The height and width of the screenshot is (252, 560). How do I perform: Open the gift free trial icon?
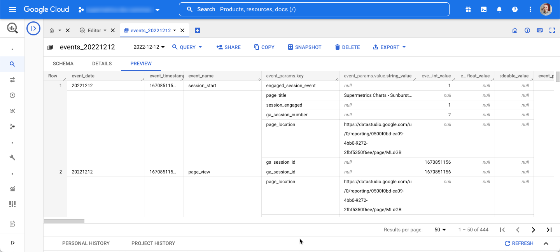click(x=468, y=9)
